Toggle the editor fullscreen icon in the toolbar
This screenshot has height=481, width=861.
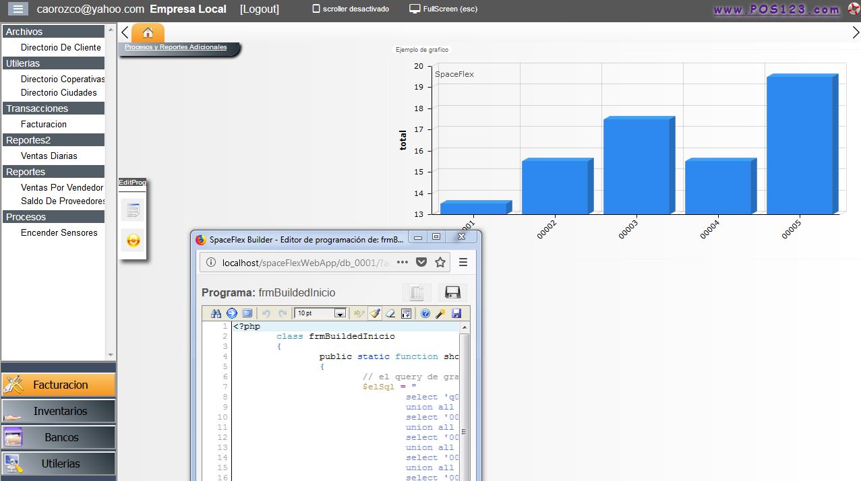[247, 313]
